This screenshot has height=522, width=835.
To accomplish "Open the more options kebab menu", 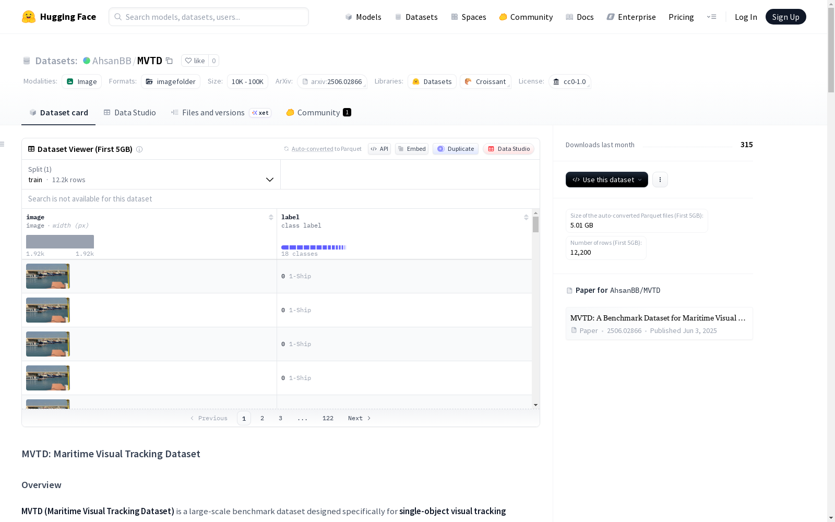I will coord(660,180).
